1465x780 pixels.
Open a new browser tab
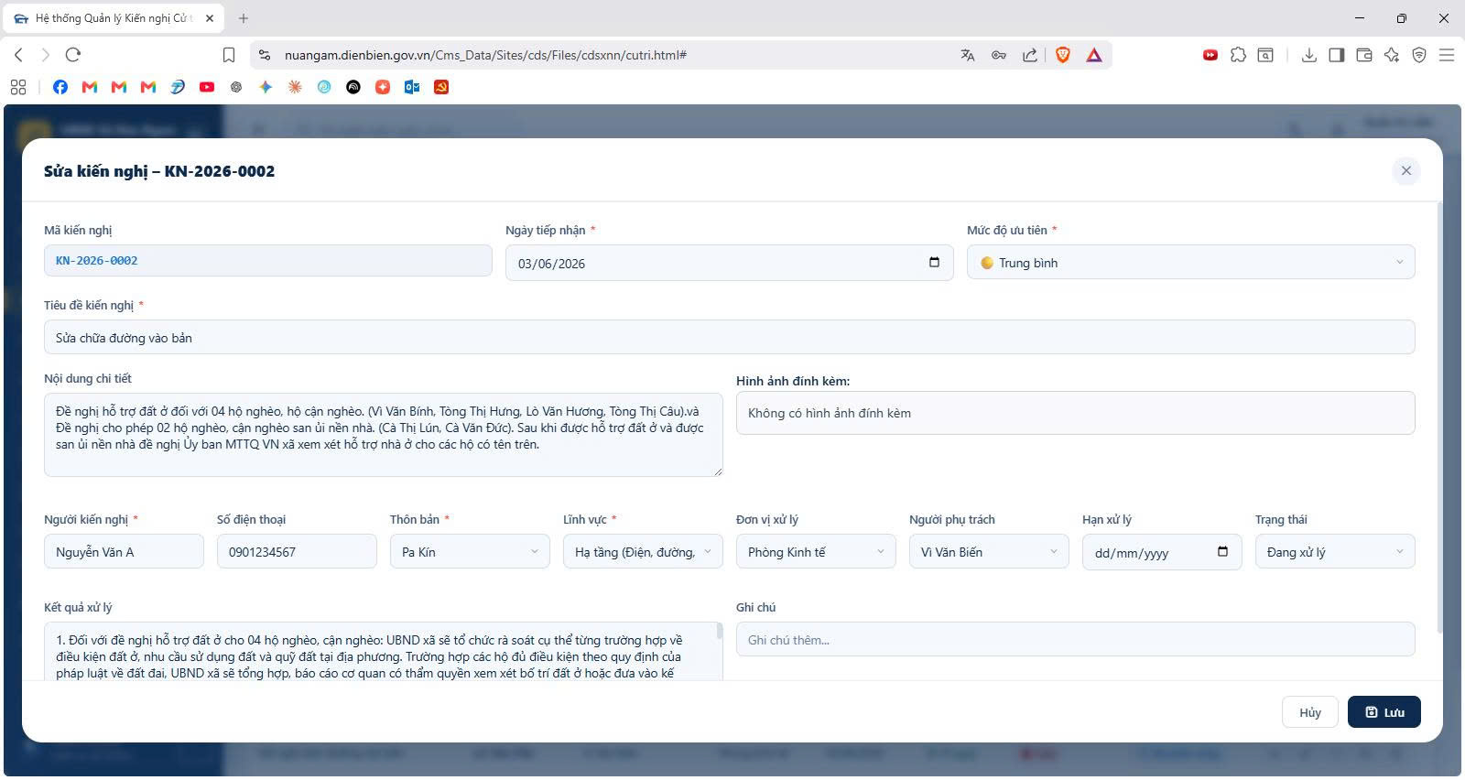point(244,18)
